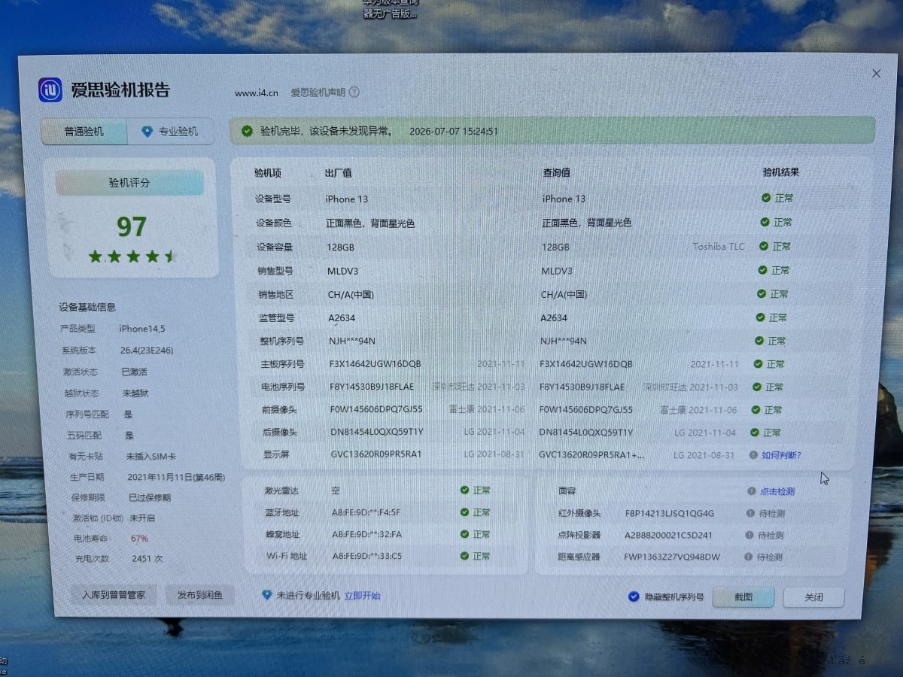Open the www.i4.cn link
This screenshot has width=903, height=677.
(257, 93)
